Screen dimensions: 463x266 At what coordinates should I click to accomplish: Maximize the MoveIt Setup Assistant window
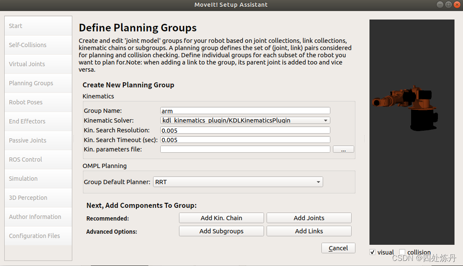tap(448, 4)
